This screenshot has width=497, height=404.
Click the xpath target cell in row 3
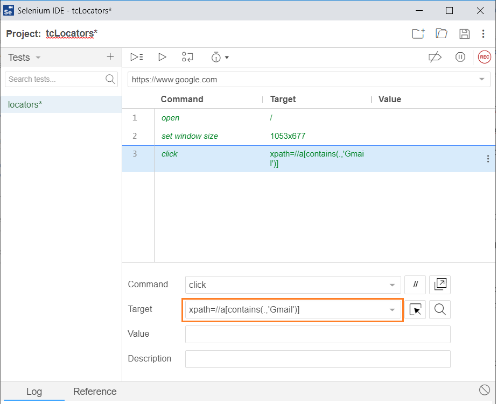317,159
